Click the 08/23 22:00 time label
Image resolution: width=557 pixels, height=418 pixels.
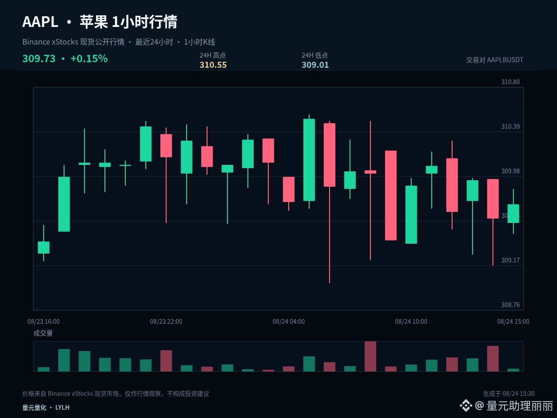166,321
